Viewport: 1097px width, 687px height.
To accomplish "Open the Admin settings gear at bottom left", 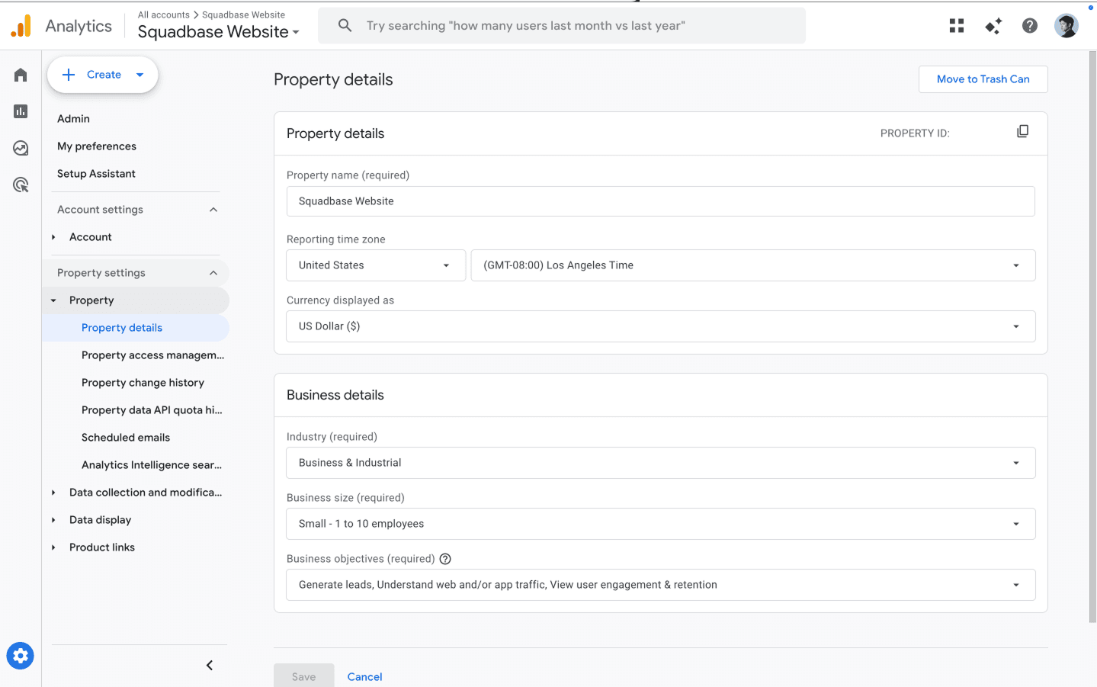I will click(20, 655).
